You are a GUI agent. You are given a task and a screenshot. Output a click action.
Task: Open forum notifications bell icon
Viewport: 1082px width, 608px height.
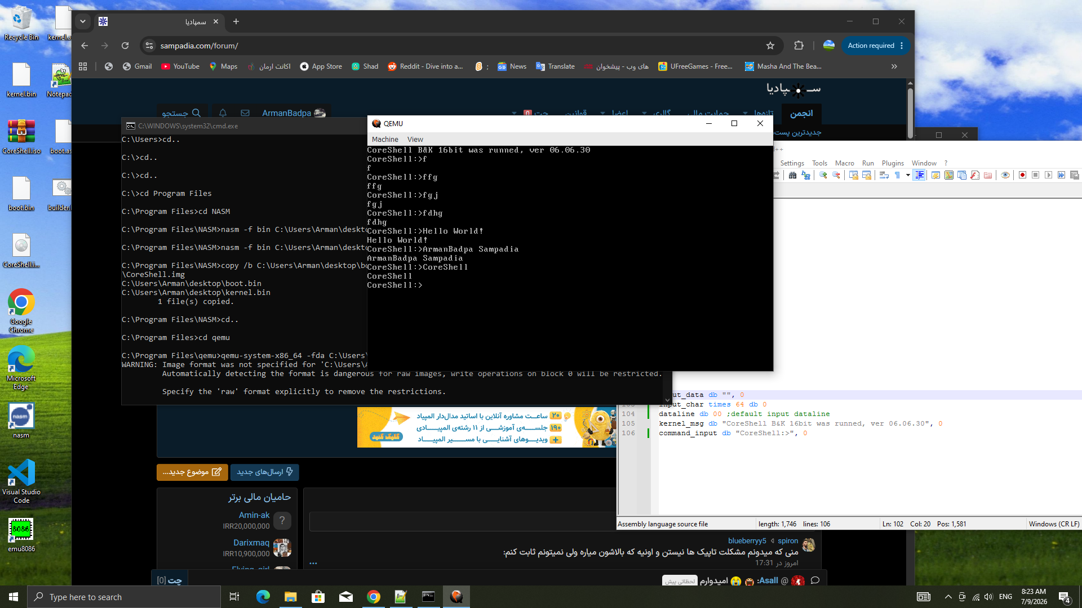pyautogui.click(x=223, y=113)
